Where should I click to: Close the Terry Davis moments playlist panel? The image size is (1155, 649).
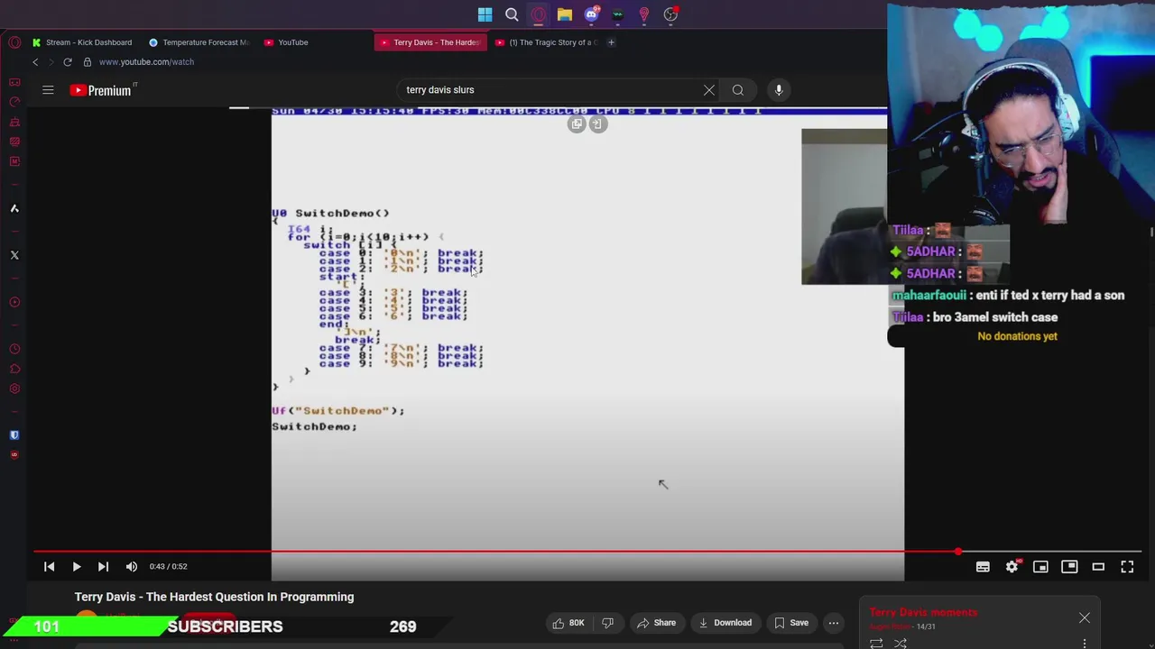tap(1085, 618)
